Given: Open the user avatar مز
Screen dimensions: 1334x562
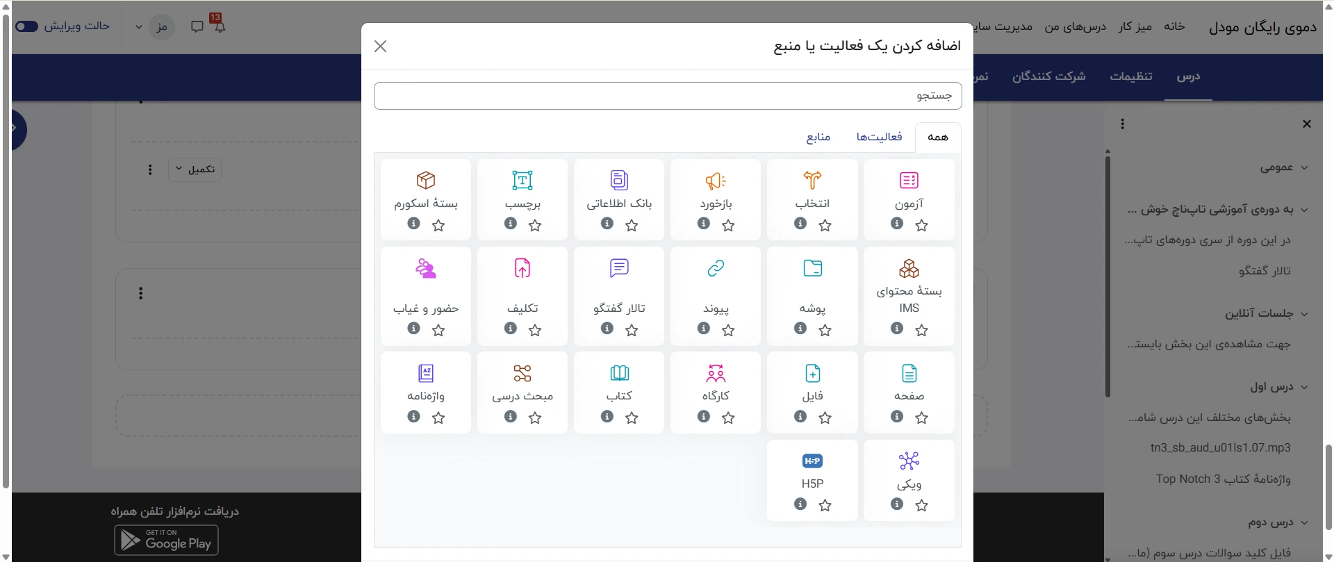Looking at the screenshot, I should tap(162, 27).
